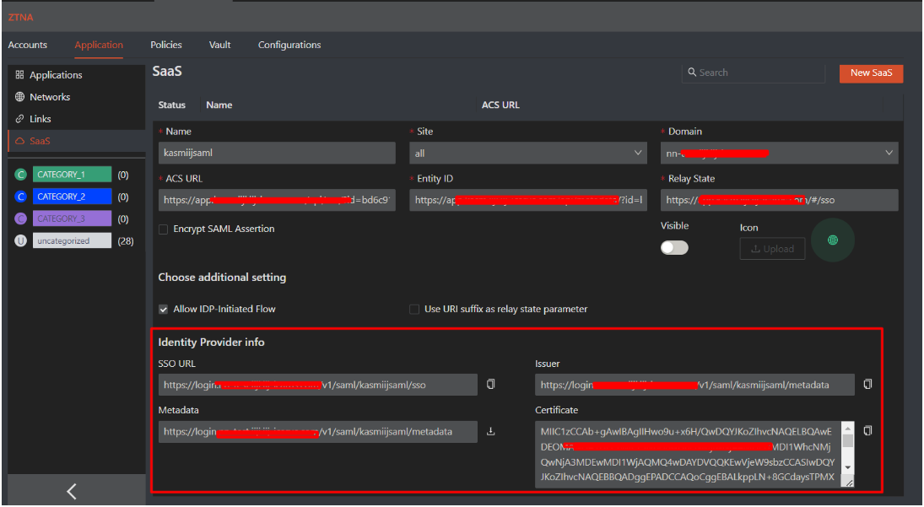Screen dimensions: 924x507
Task: Click the Search input field
Action: click(x=753, y=73)
